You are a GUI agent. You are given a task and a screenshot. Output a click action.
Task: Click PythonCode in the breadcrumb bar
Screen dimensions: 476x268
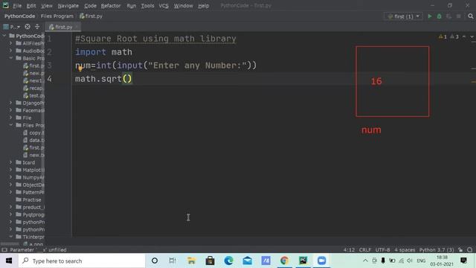coord(19,16)
